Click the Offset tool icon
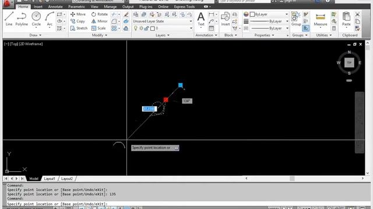 point(126,28)
